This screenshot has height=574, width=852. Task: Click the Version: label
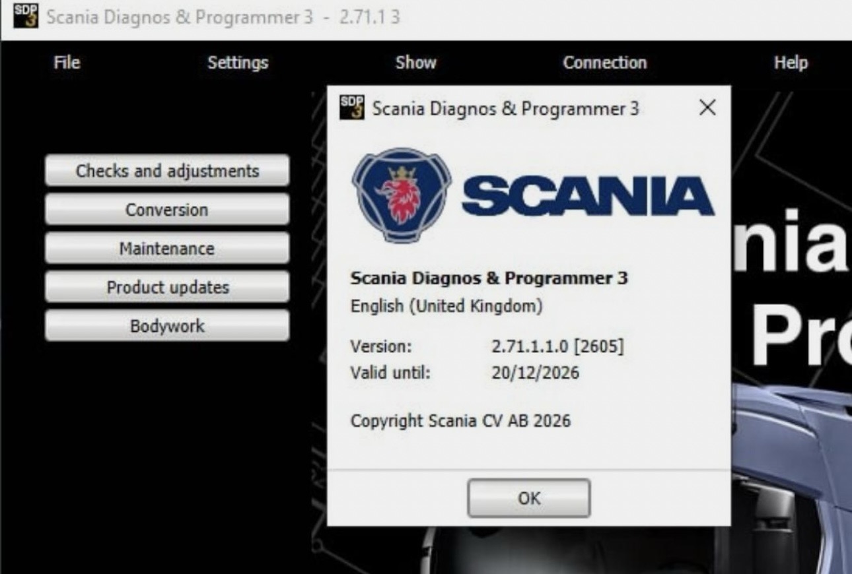(x=381, y=346)
